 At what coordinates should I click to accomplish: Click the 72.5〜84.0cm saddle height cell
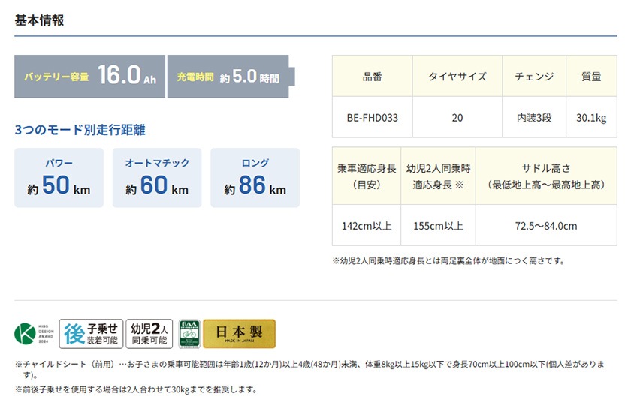pyautogui.click(x=545, y=225)
